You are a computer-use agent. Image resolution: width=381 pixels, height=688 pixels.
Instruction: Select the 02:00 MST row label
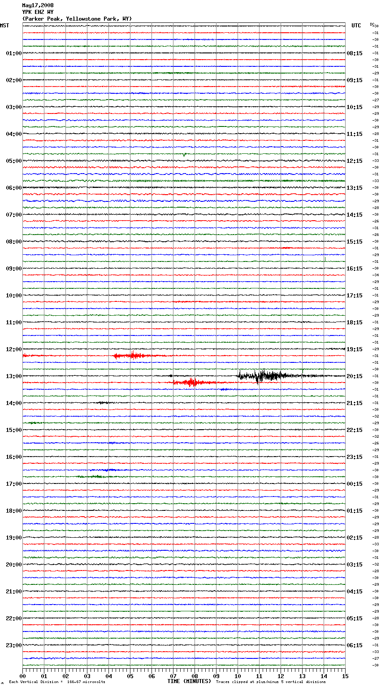coord(14,80)
